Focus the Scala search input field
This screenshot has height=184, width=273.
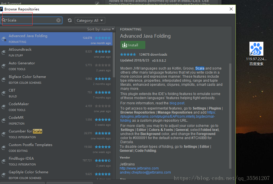coord(31,20)
